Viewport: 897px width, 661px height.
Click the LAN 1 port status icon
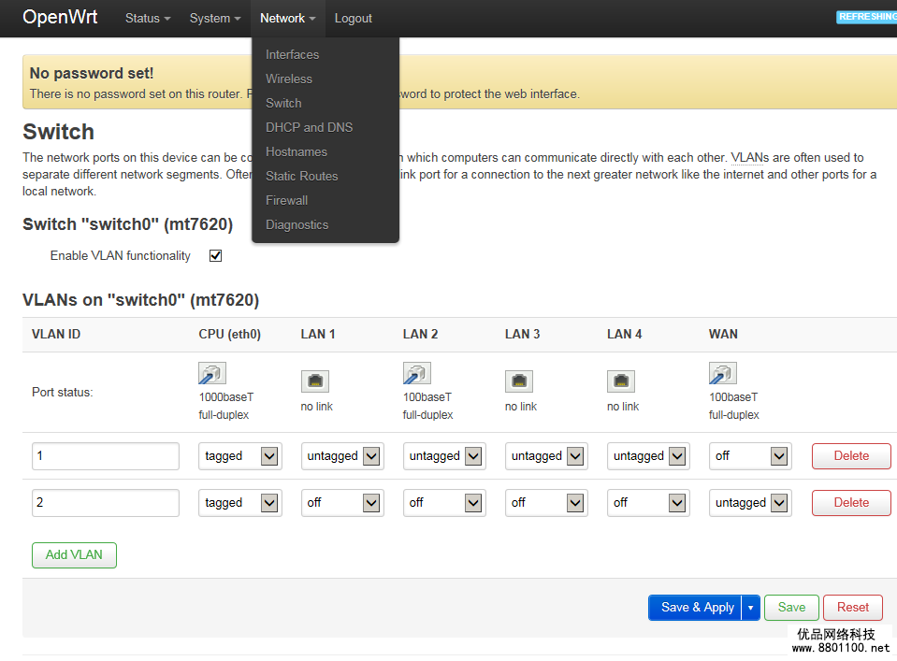tap(315, 381)
